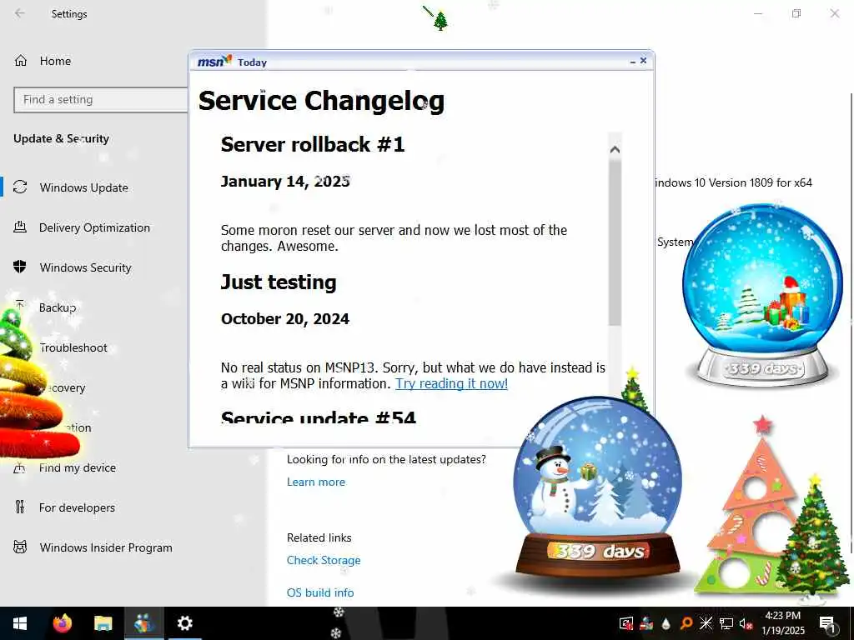This screenshot has height=640, width=854.
Task: Close the MSN Today popup
Action: coord(643,60)
